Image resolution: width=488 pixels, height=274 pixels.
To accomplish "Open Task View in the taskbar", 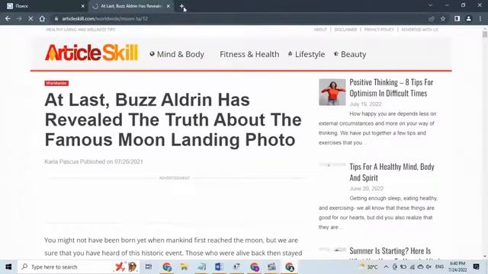I will tap(149, 267).
